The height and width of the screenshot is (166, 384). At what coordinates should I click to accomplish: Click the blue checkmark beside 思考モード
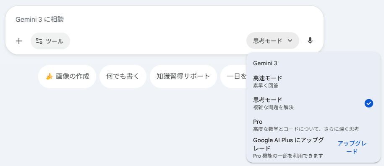368,104
